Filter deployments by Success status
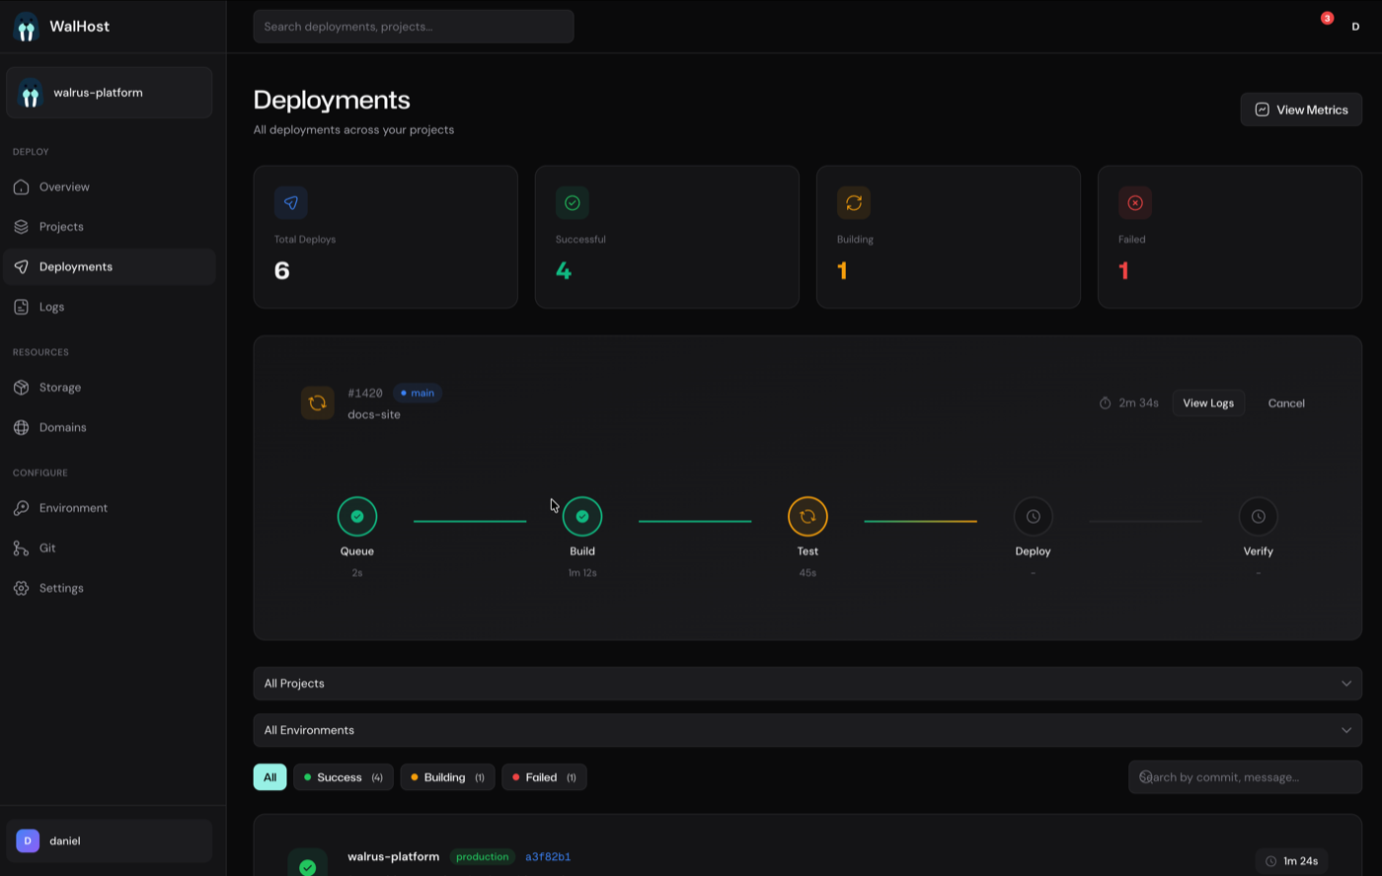This screenshot has width=1382, height=876. click(344, 777)
